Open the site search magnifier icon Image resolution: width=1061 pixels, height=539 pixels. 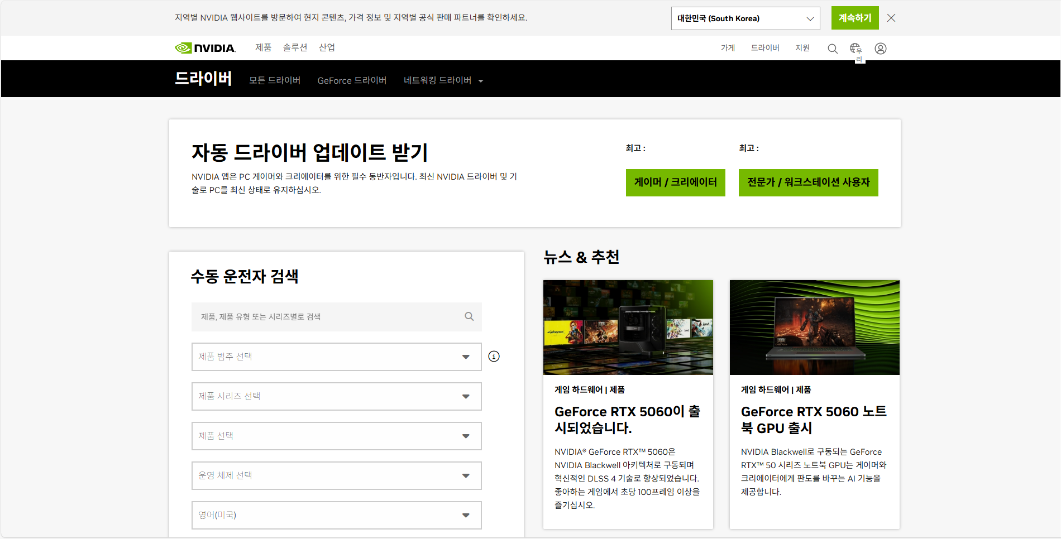point(833,49)
